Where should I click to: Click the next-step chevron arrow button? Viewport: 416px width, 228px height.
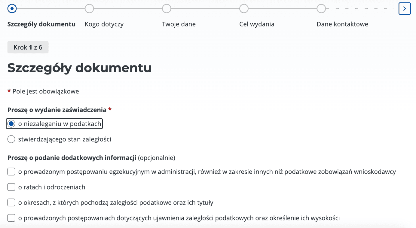pos(405,9)
